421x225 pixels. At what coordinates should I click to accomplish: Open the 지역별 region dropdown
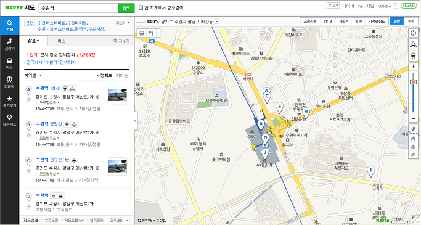tap(40, 76)
